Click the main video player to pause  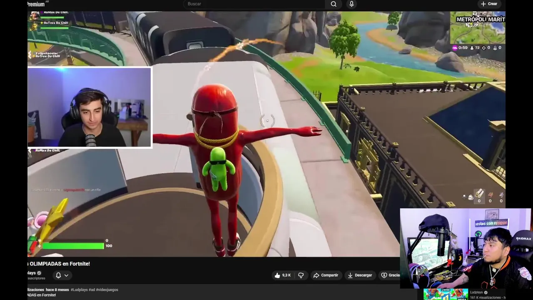[x=266, y=134]
